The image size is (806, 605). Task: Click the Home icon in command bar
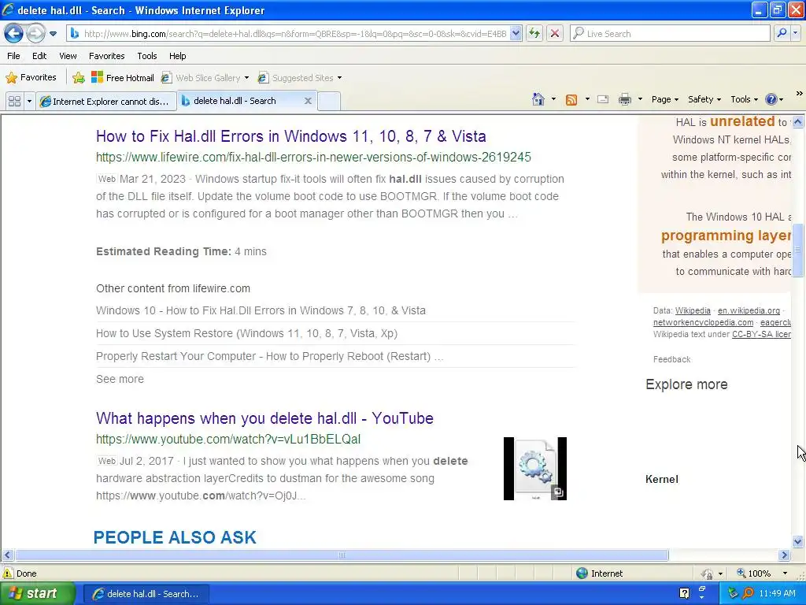(538, 99)
